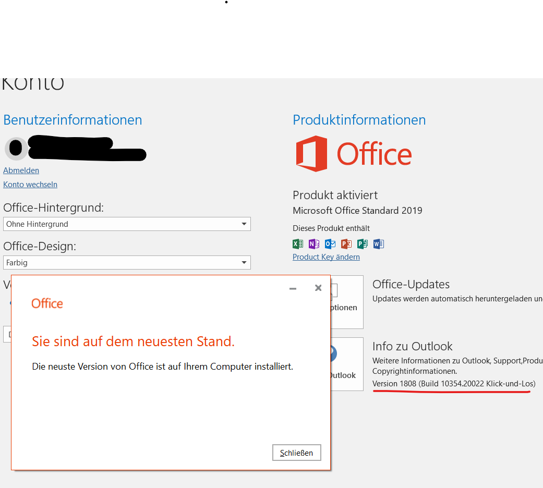Close the Office update dialog with X

pos(318,288)
